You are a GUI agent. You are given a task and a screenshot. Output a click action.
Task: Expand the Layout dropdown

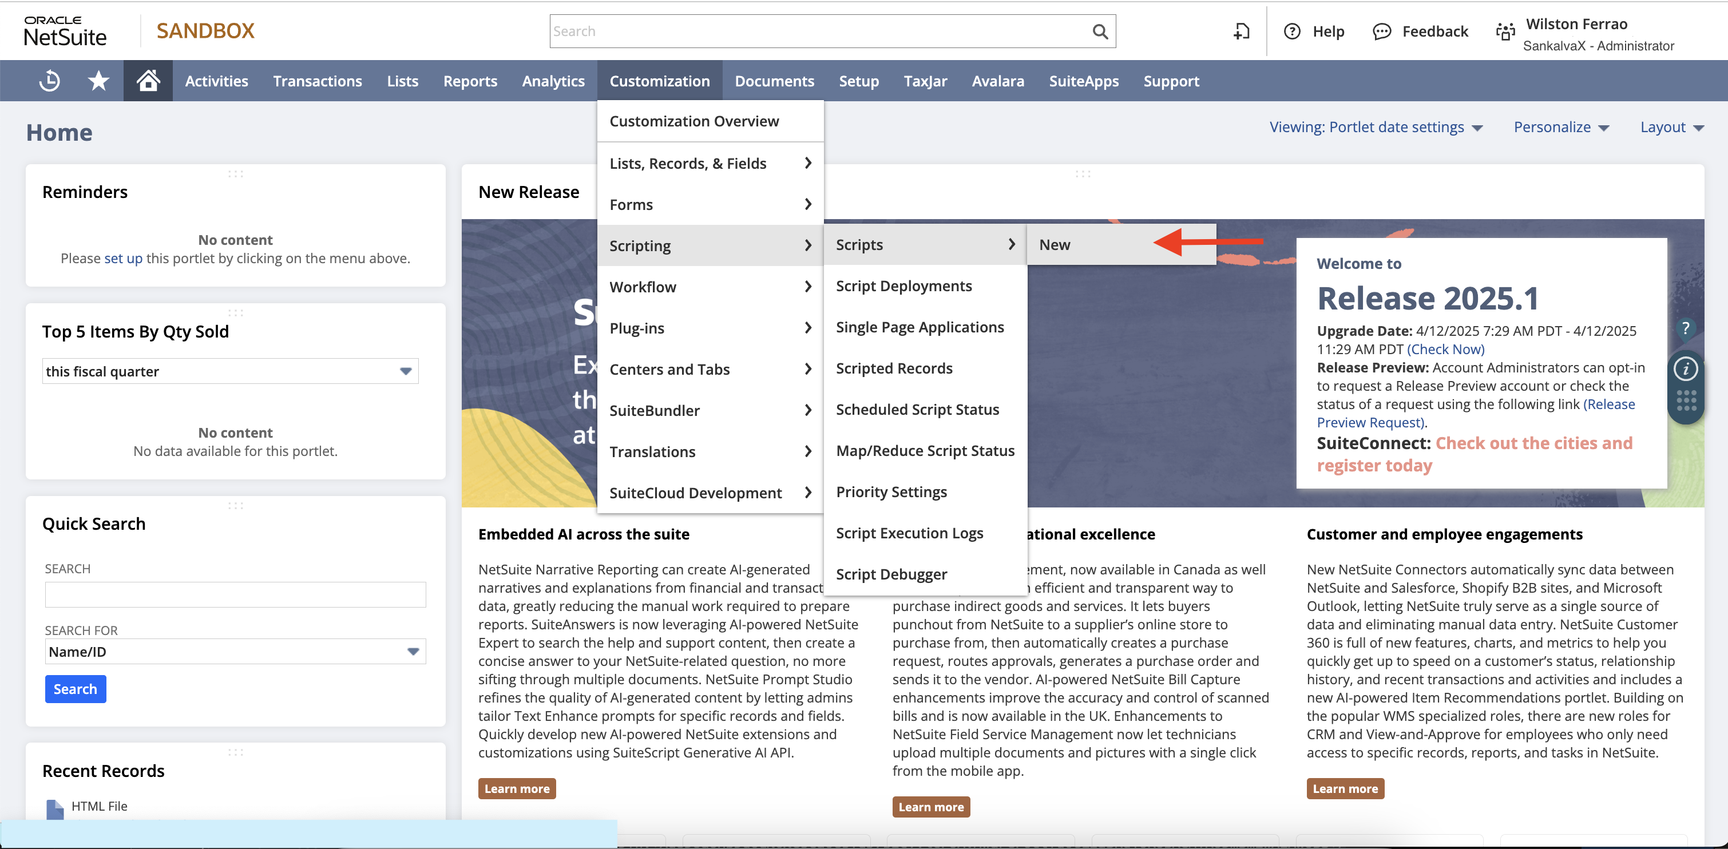pos(1672,127)
